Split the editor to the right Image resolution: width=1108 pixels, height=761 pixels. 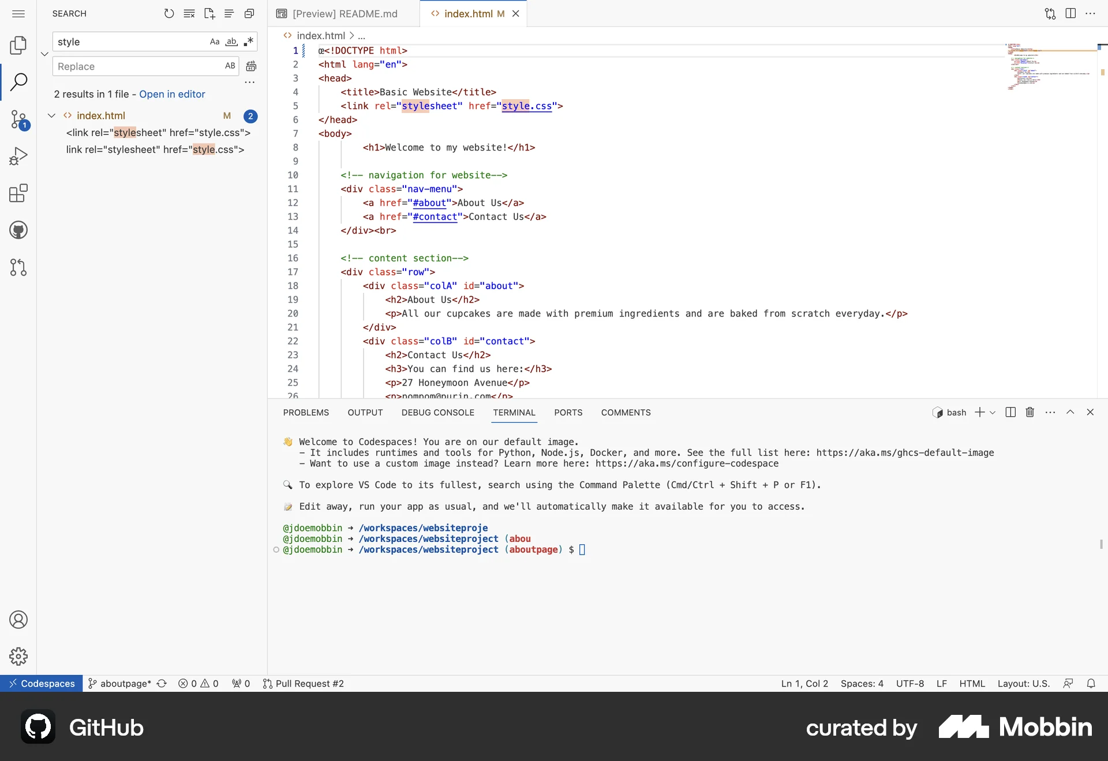pos(1070,13)
